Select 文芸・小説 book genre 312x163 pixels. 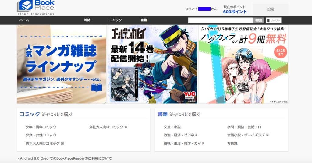(172, 127)
